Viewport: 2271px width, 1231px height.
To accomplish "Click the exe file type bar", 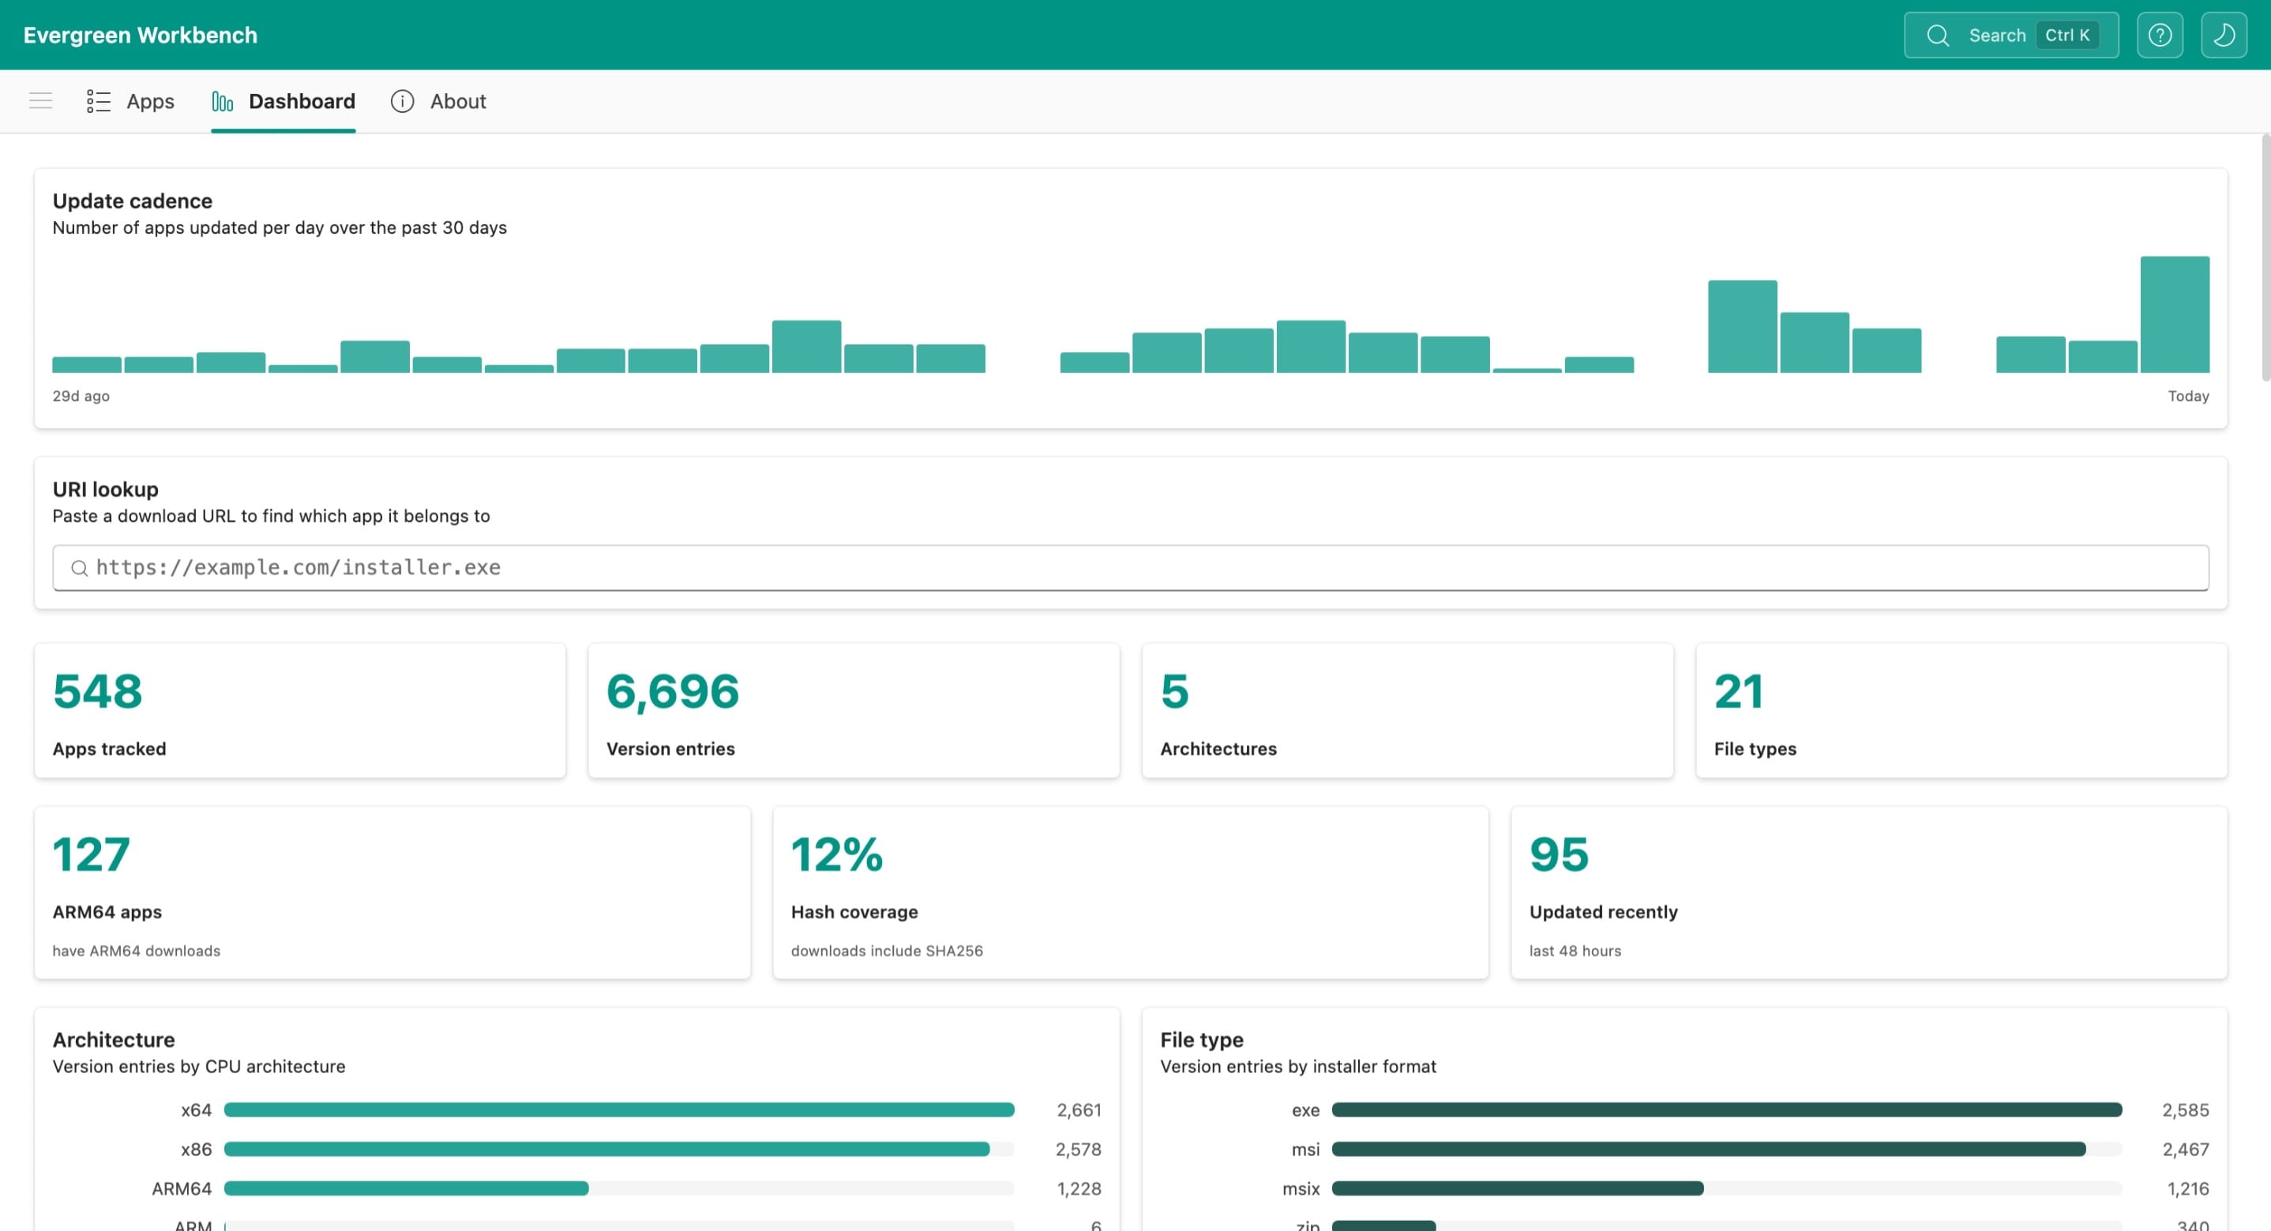I will point(1727,1110).
